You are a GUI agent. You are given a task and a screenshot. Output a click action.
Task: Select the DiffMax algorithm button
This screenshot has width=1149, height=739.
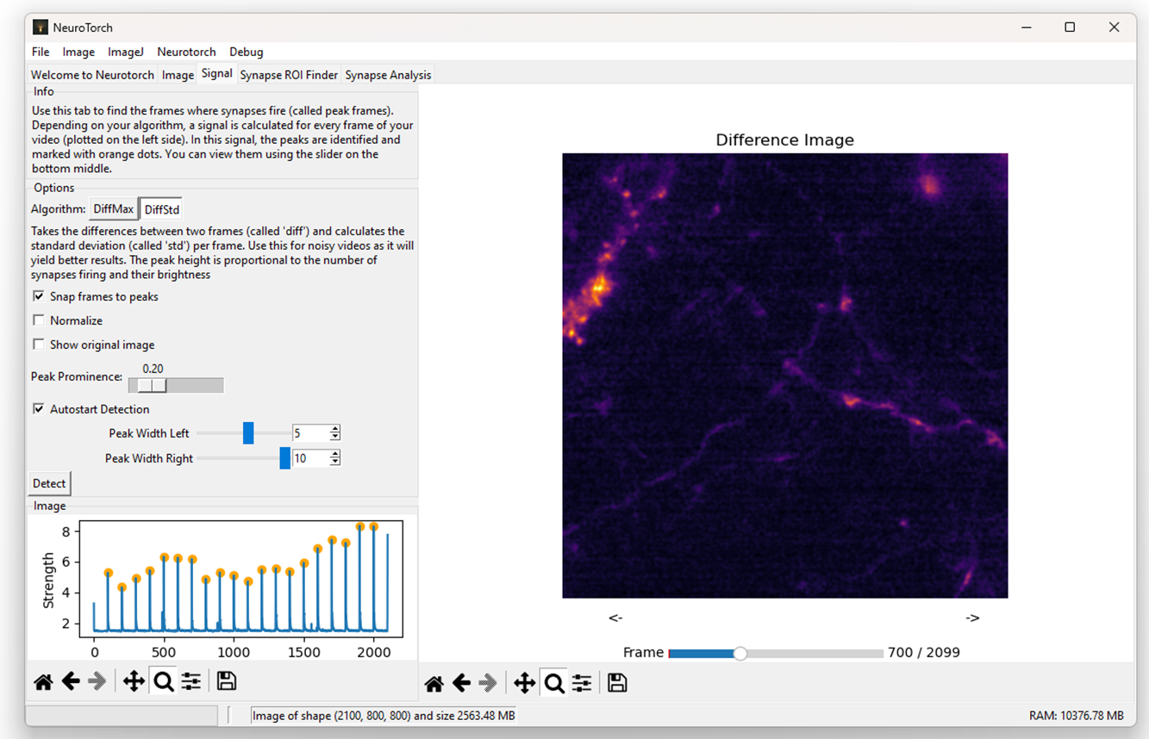tap(114, 209)
